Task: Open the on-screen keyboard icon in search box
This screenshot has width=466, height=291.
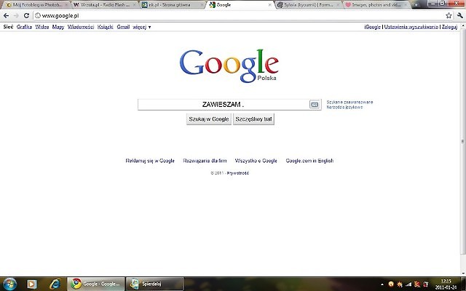Action: coord(314,105)
